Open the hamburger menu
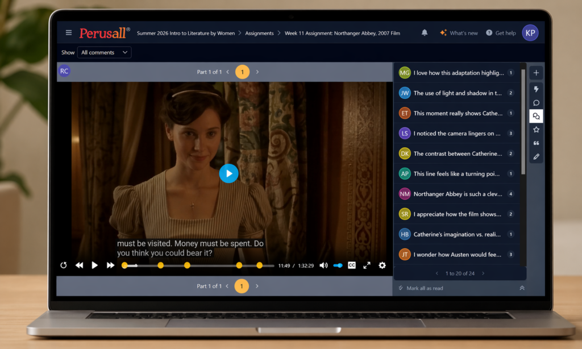Viewport: 582px width, 349px height. [x=68, y=32]
